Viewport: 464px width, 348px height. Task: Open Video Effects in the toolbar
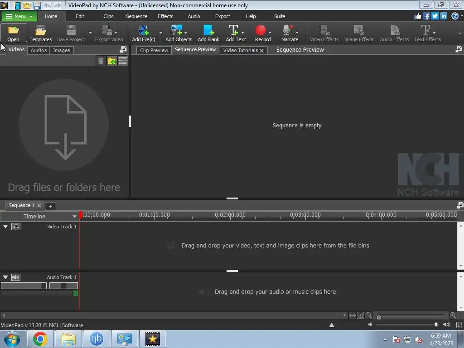point(324,33)
